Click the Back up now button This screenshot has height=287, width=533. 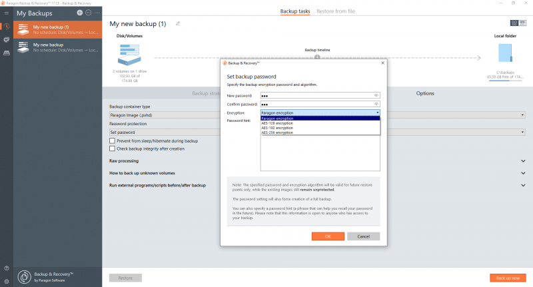[x=508, y=278]
